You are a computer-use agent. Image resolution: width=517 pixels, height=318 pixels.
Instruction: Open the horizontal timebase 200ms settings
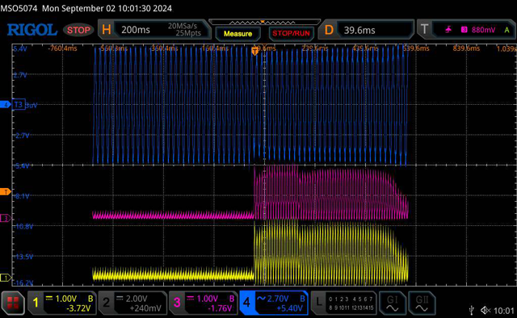154,30
